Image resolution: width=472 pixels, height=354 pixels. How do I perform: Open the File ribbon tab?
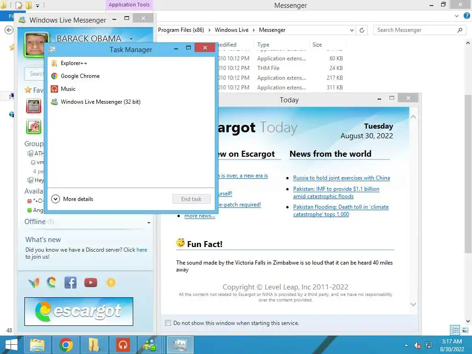click(7, 16)
